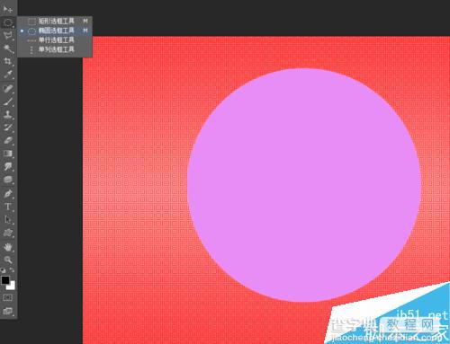Swap foreground and background colors

pyautogui.click(x=12, y=270)
